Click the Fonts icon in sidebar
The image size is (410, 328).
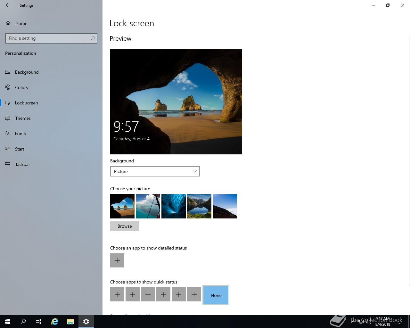pyautogui.click(x=8, y=134)
